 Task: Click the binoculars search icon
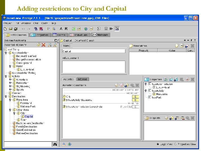[55, 144]
